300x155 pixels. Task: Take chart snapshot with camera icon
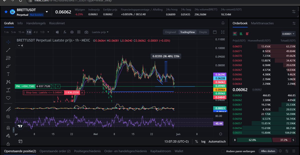coord(86,32)
